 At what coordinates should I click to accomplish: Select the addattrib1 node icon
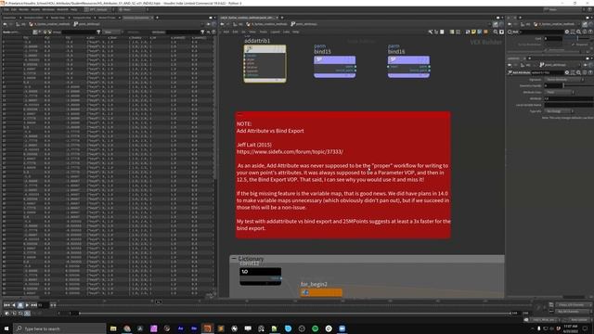[x=249, y=49]
